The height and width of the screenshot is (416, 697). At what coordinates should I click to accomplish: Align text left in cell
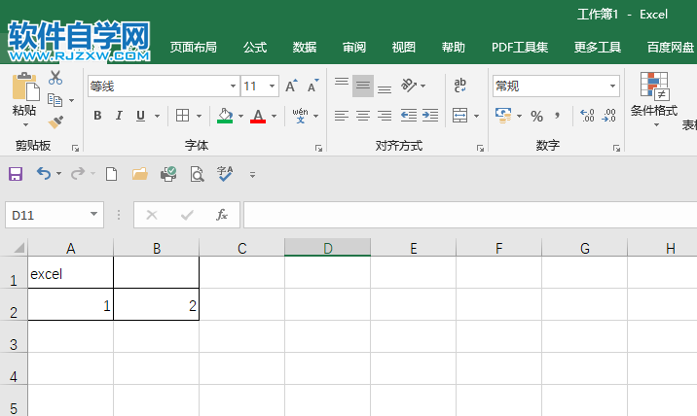click(x=342, y=116)
